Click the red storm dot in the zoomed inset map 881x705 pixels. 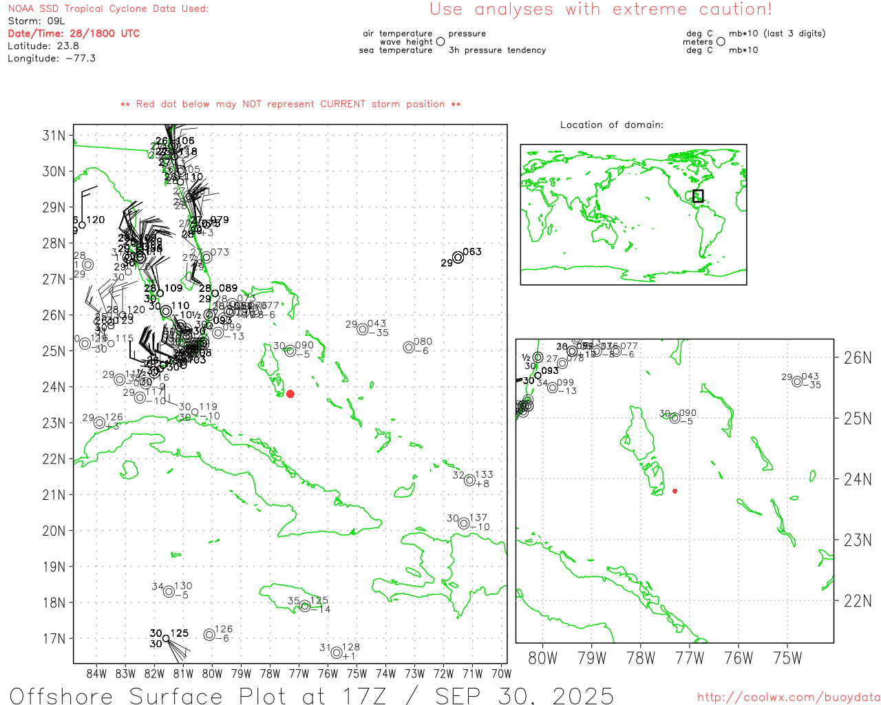pyautogui.click(x=675, y=491)
